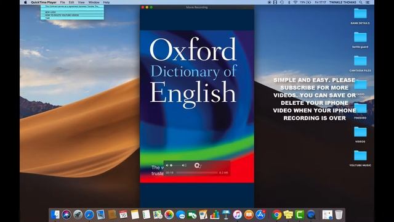Open Launchpad rocket icon in Dock

78,215
